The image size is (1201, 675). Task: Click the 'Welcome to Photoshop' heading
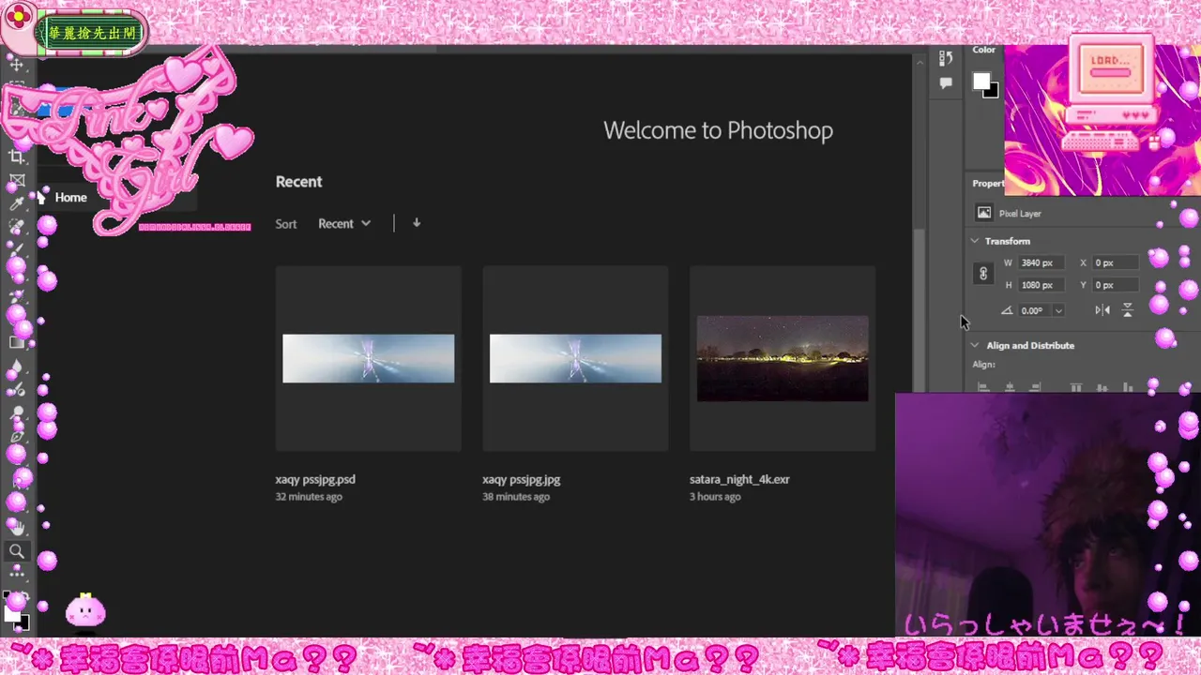(x=718, y=130)
